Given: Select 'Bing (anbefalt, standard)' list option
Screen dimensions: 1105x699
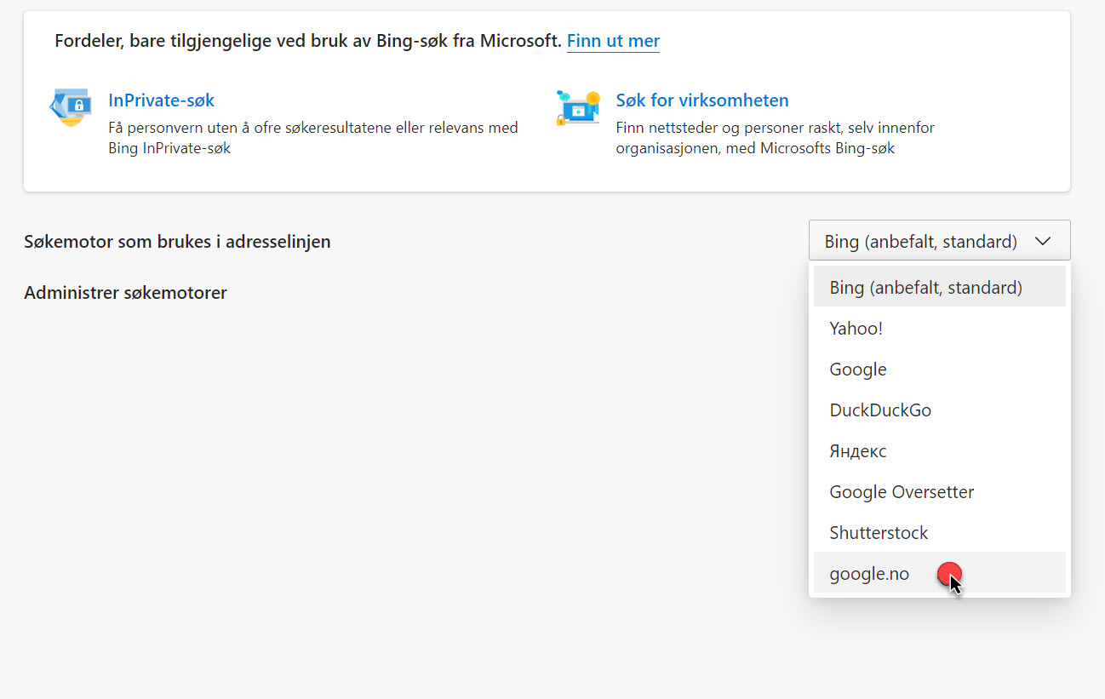Looking at the screenshot, I should [939, 287].
